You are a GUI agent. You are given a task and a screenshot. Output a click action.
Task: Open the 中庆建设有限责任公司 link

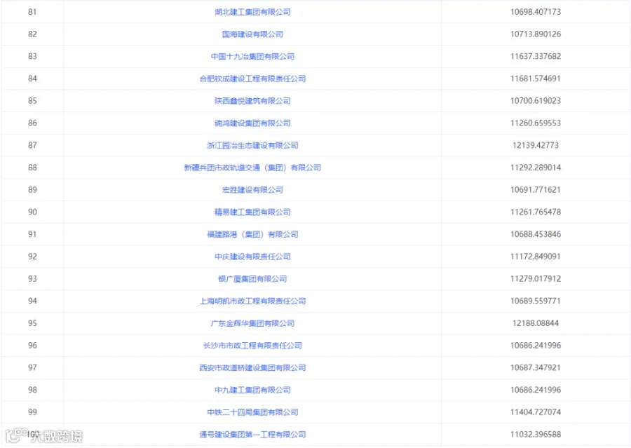pyautogui.click(x=252, y=257)
